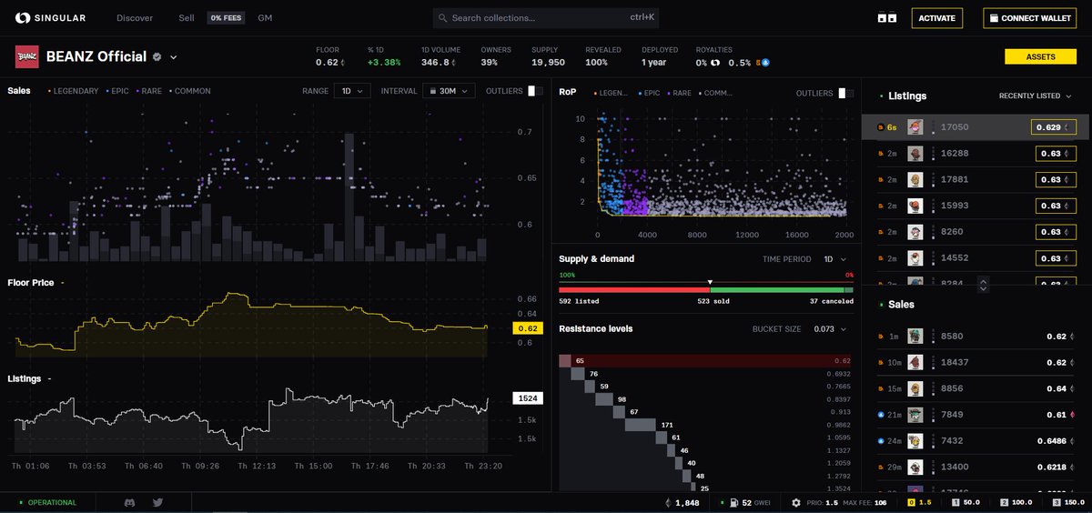This screenshot has height=513, width=1092.
Task: Toggle OUTLIERS on the Sales chart
Action: pyautogui.click(x=536, y=91)
